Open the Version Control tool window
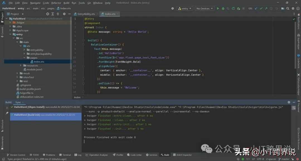 click(x=16, y=155)
